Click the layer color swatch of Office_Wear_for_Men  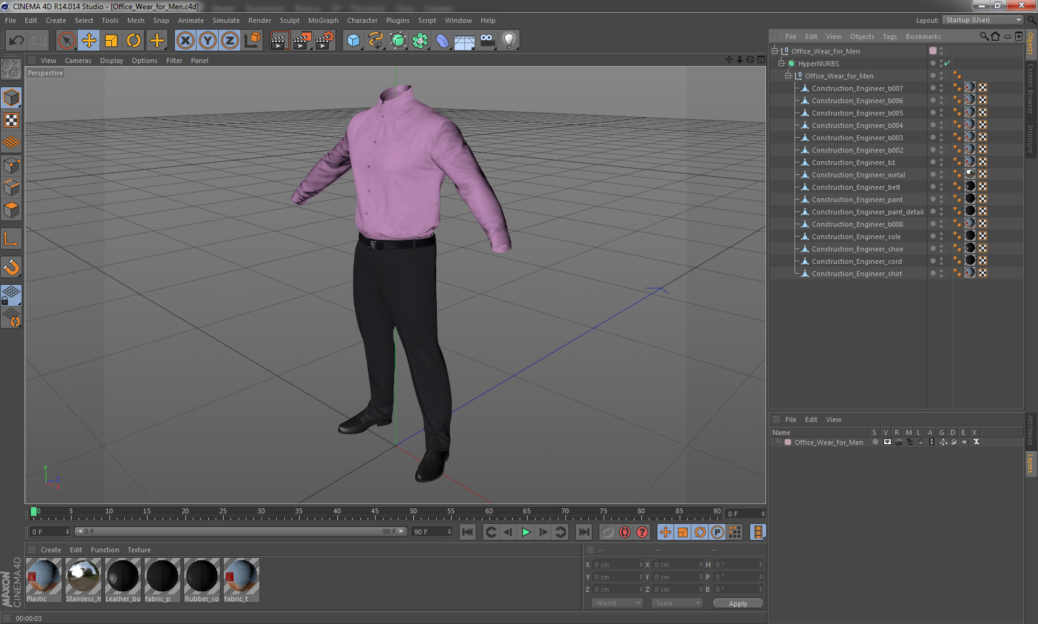788,442
